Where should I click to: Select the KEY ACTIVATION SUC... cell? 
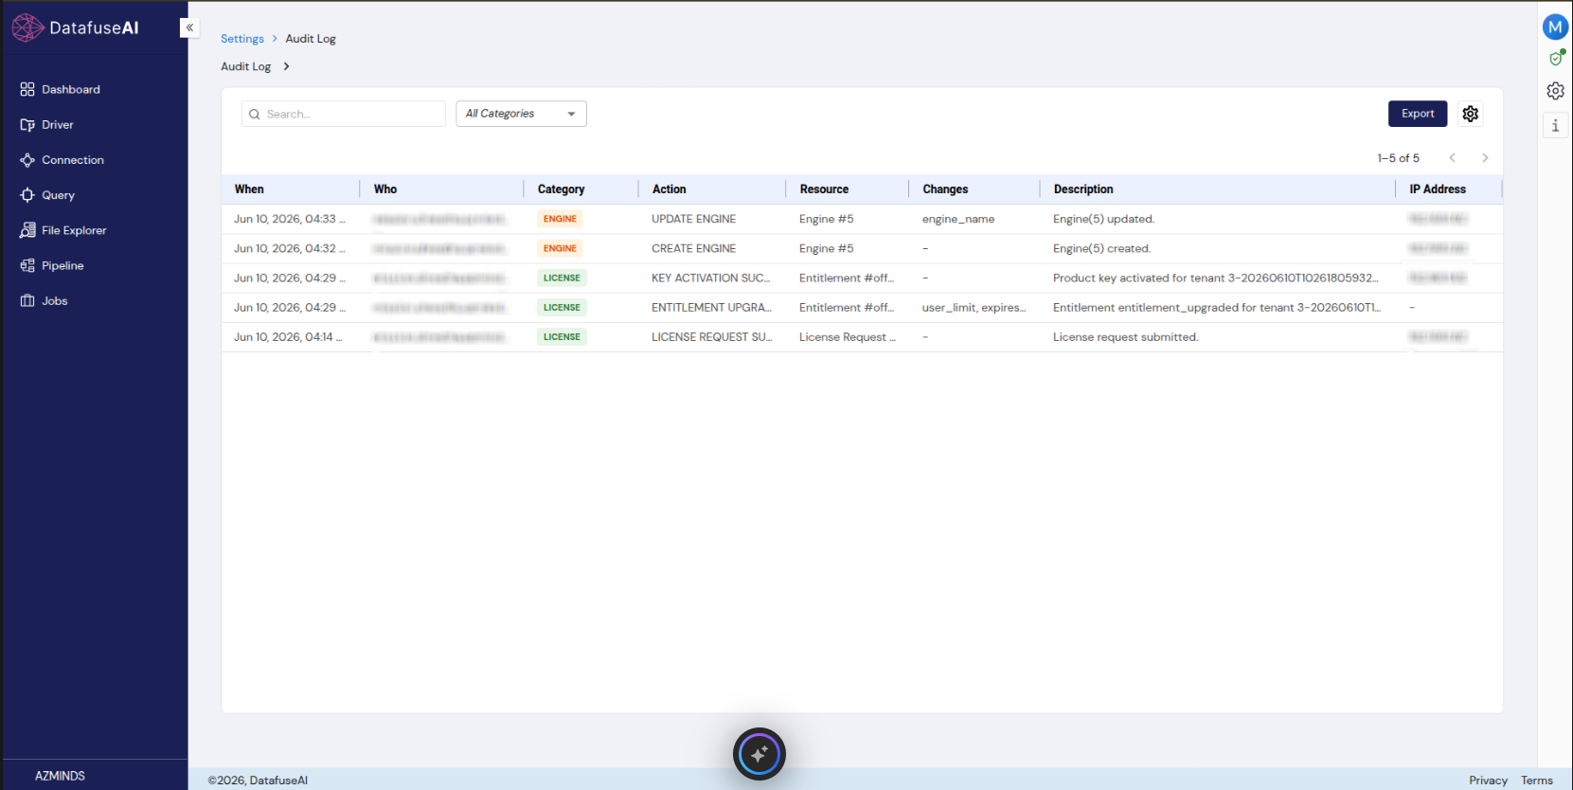coord(710,278)
